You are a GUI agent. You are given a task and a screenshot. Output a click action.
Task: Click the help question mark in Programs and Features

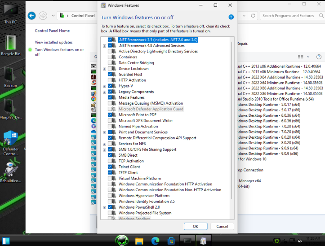(319, 57)
